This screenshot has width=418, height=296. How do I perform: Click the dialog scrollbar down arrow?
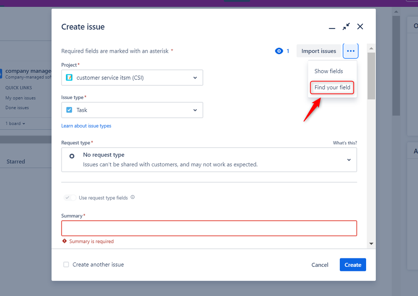[371, 243]
